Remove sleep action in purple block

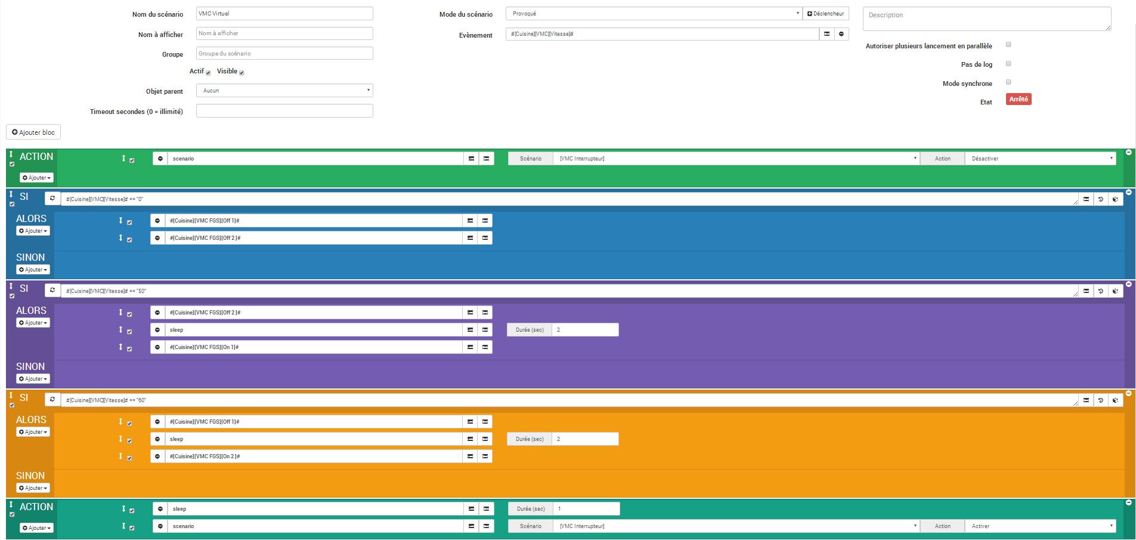point(158,330)
